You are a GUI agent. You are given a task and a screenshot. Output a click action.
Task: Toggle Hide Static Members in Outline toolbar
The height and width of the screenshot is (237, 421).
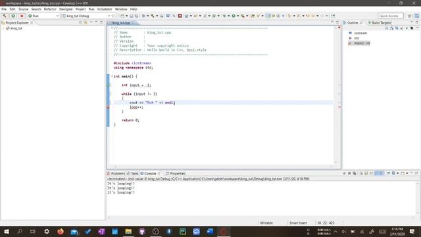click(x=402, y=28)
